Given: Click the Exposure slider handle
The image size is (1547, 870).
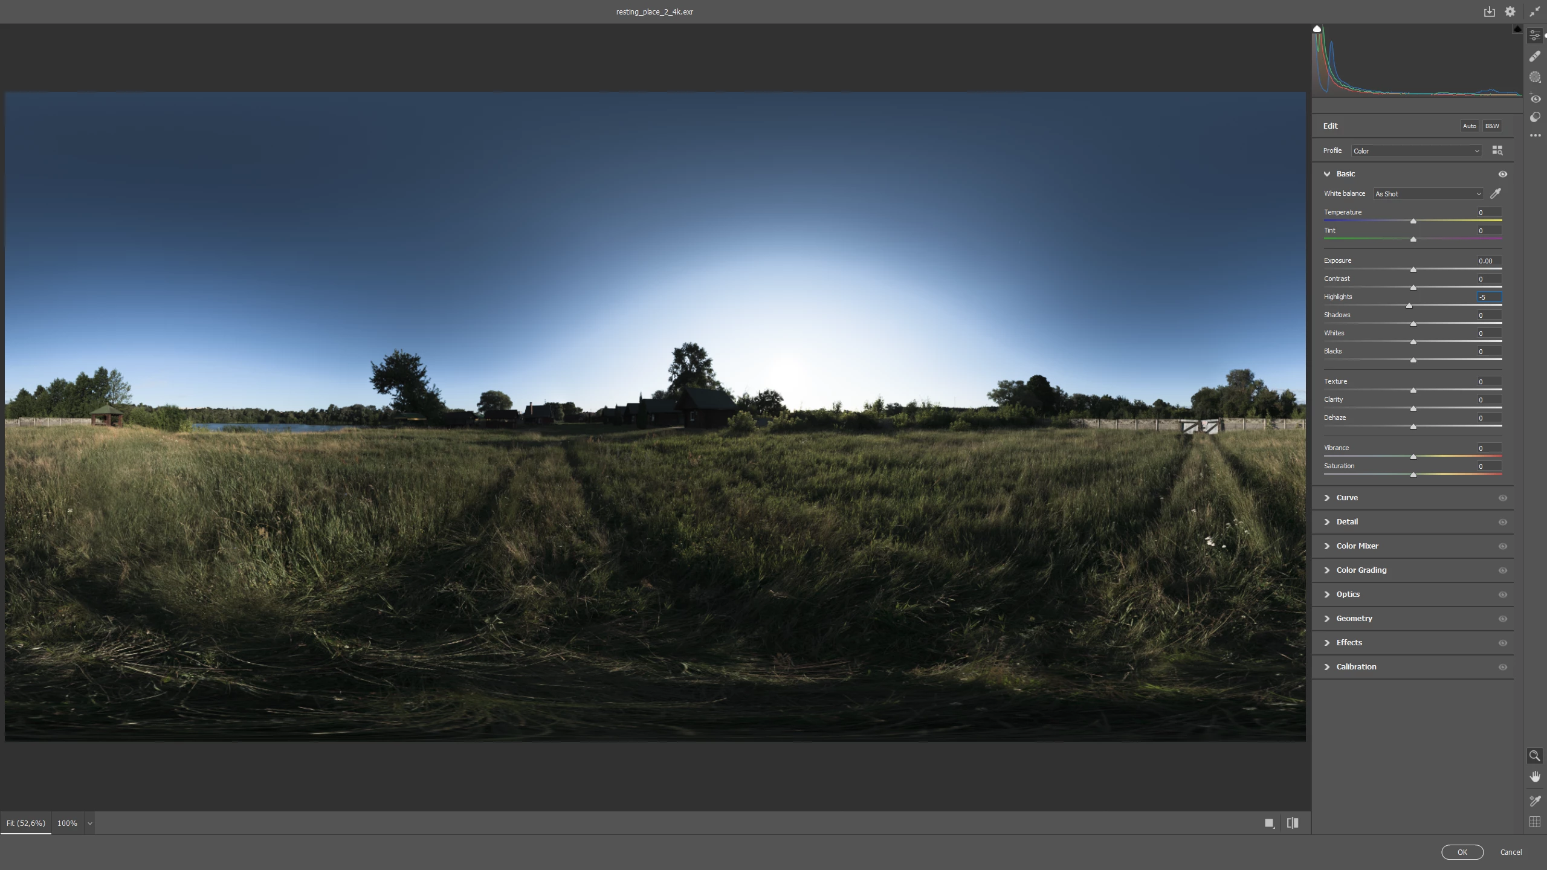Looking at the screenshot, I should pyautogui.click(x=1413, y=269).
